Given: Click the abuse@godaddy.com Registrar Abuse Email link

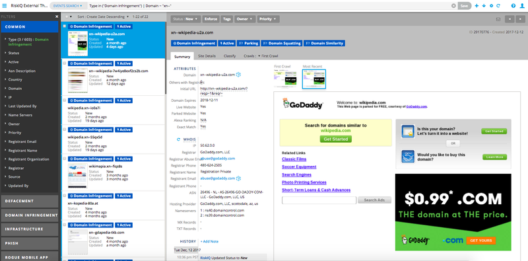Looking at the screenshot, I should pos(218,159).
